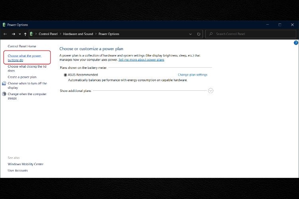Click the refresh button in address bar
This screenshot has width=299, height=199.
(199, 34)
